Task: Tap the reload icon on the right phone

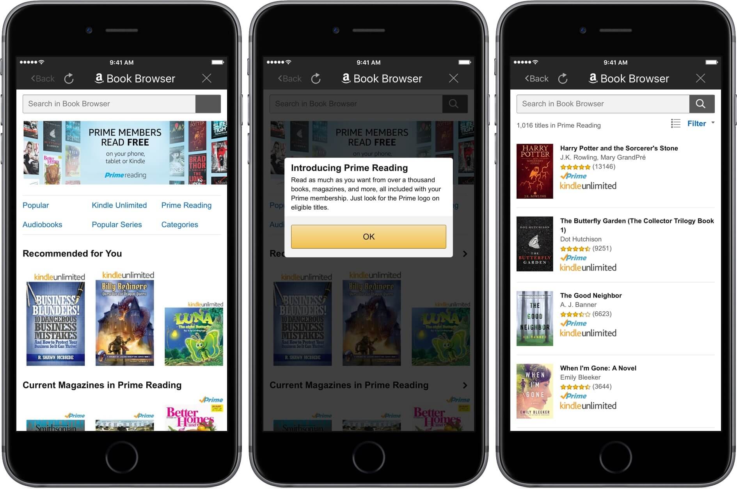Action: coord(563,78)
